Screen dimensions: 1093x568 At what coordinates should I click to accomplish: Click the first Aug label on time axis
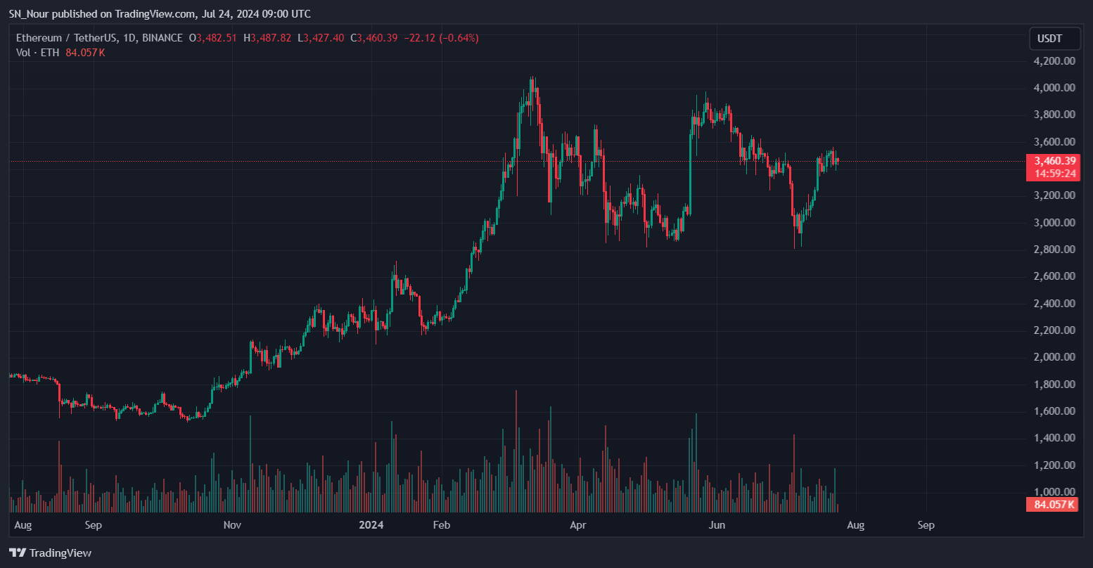click(x=23, y=525)
